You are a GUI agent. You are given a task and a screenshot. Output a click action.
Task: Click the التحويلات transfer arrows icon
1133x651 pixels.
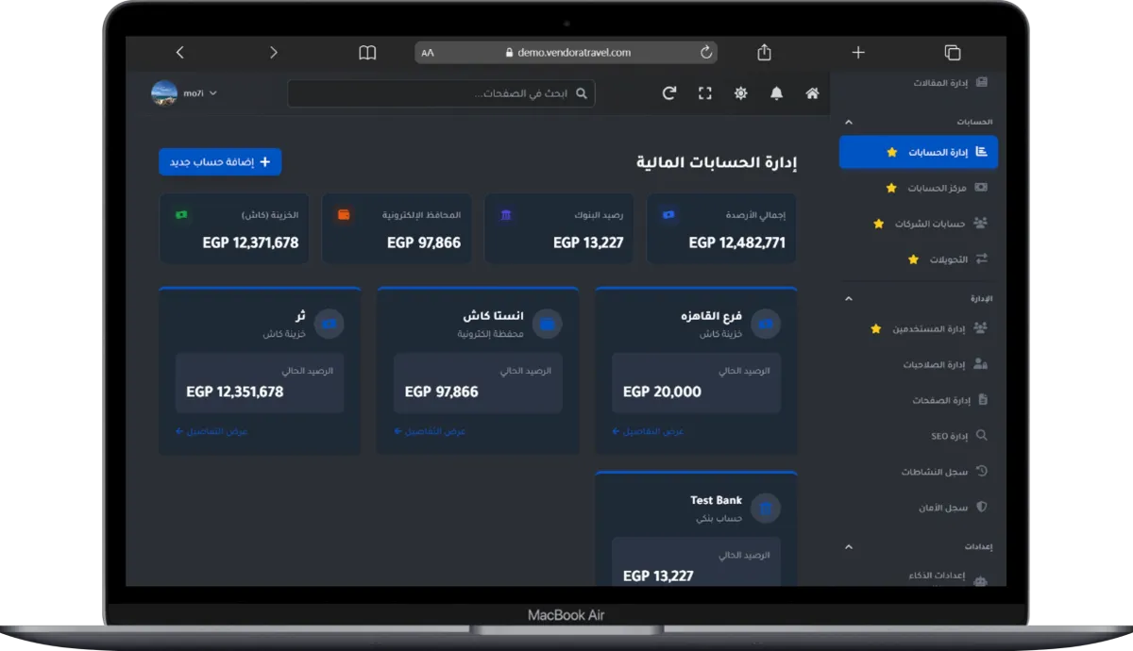pos(981,259)
